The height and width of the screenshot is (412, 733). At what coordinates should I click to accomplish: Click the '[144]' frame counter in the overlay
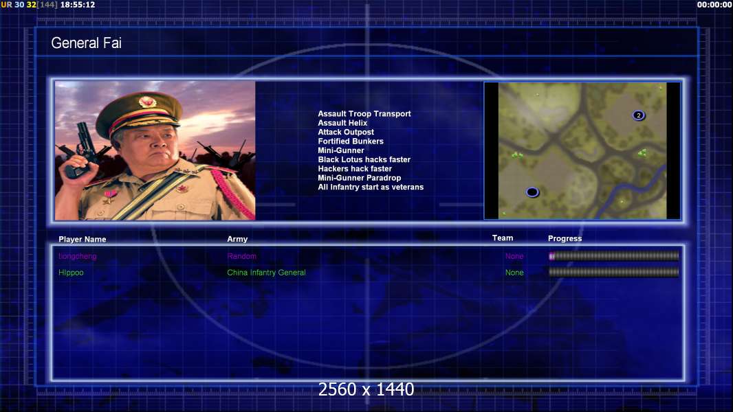47,5
